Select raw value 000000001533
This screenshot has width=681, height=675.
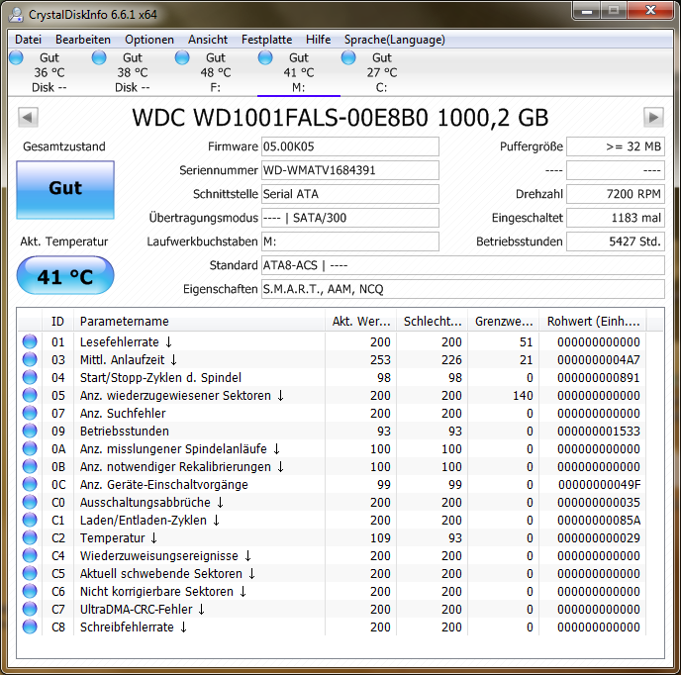[599, 432]
